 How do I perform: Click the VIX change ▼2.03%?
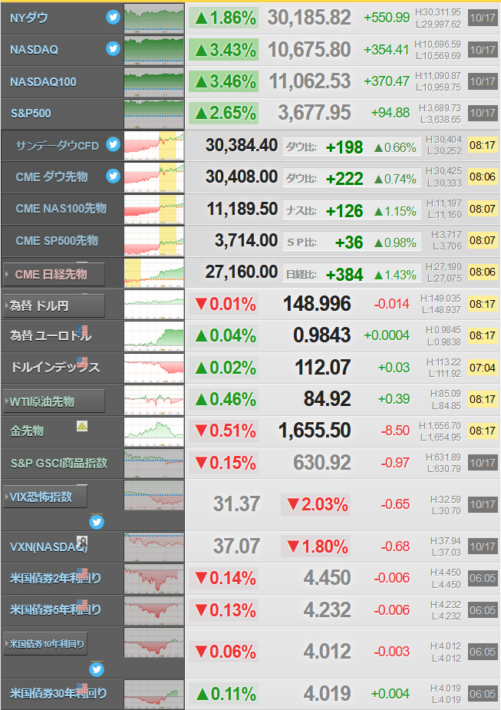coord(316,504)
